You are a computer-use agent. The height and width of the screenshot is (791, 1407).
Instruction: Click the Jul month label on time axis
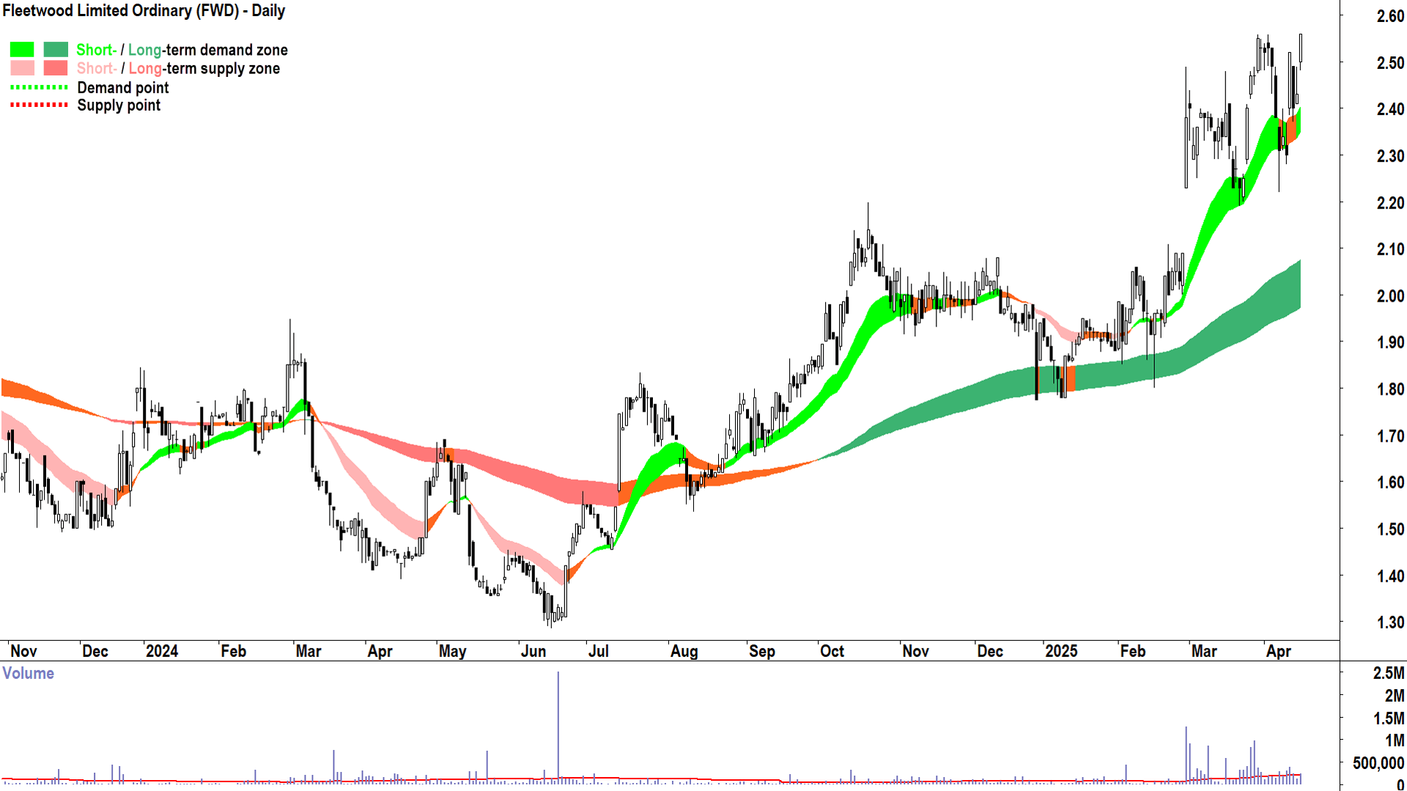(598, 651)
